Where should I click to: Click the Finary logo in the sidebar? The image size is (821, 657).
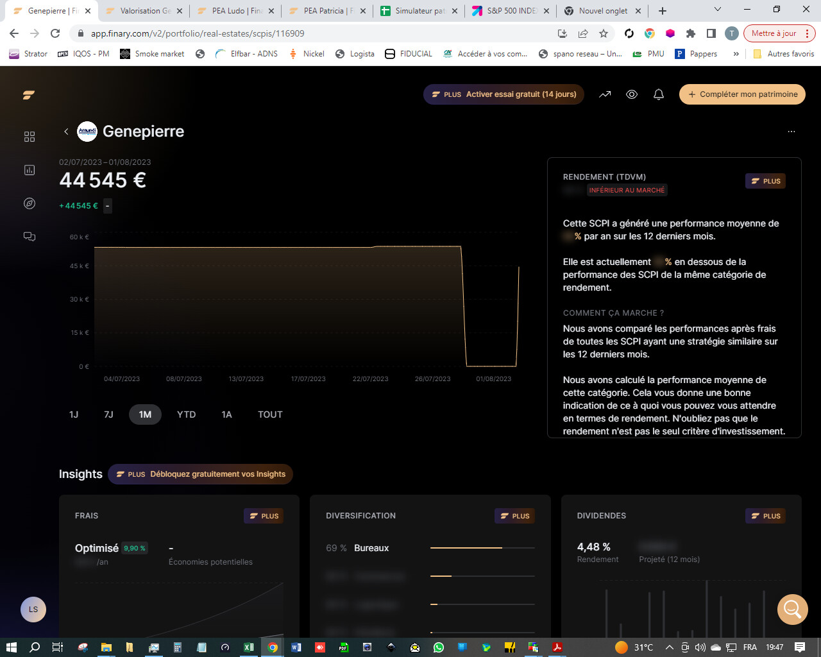coord(29,95)
